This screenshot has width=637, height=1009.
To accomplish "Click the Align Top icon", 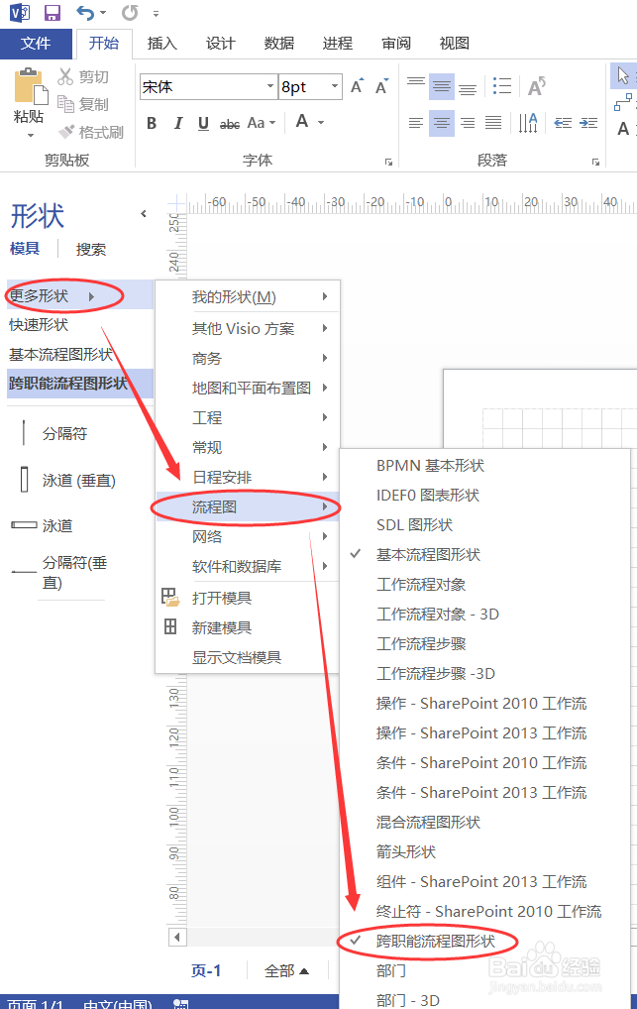I will 416,85.
